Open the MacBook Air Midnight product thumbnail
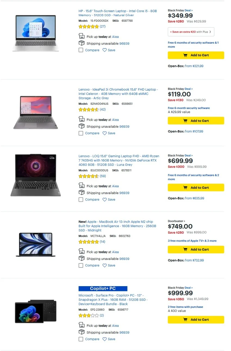This screenshot has width=231, height=351. click(x=36, y=244)
